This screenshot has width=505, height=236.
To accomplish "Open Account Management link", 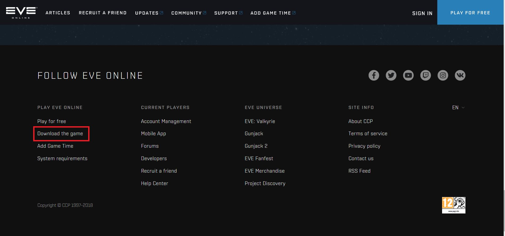I will (166, 121).
